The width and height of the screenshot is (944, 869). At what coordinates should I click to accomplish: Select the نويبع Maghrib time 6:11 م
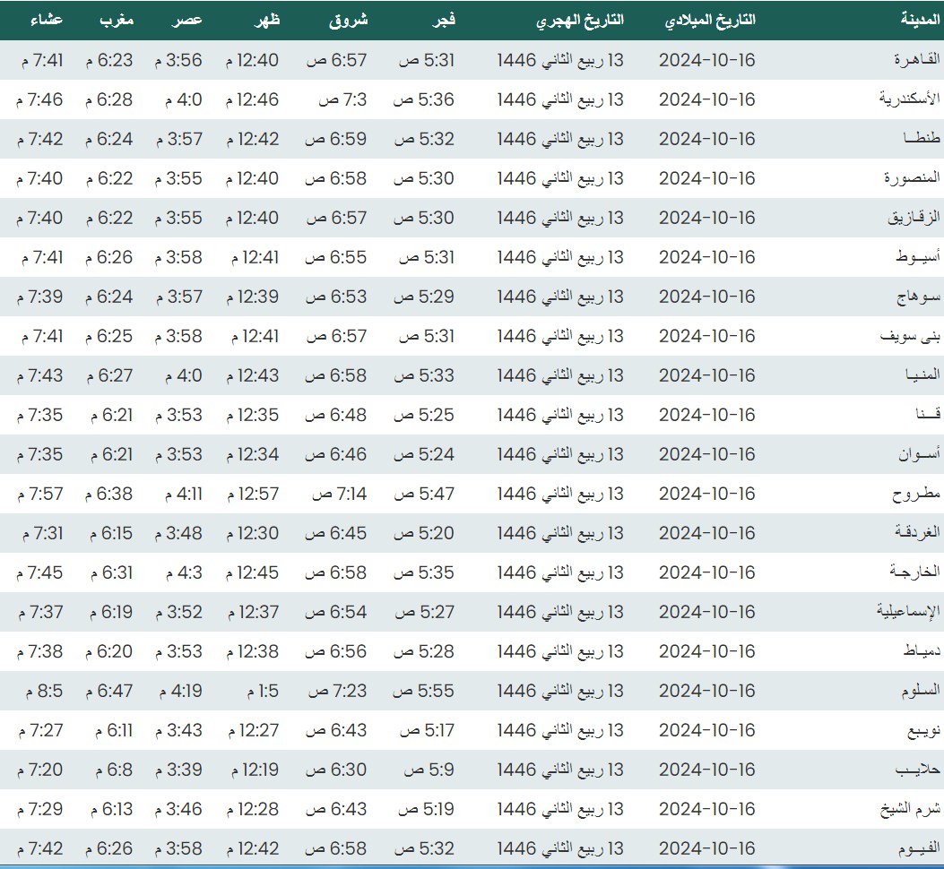click(109, 730)
